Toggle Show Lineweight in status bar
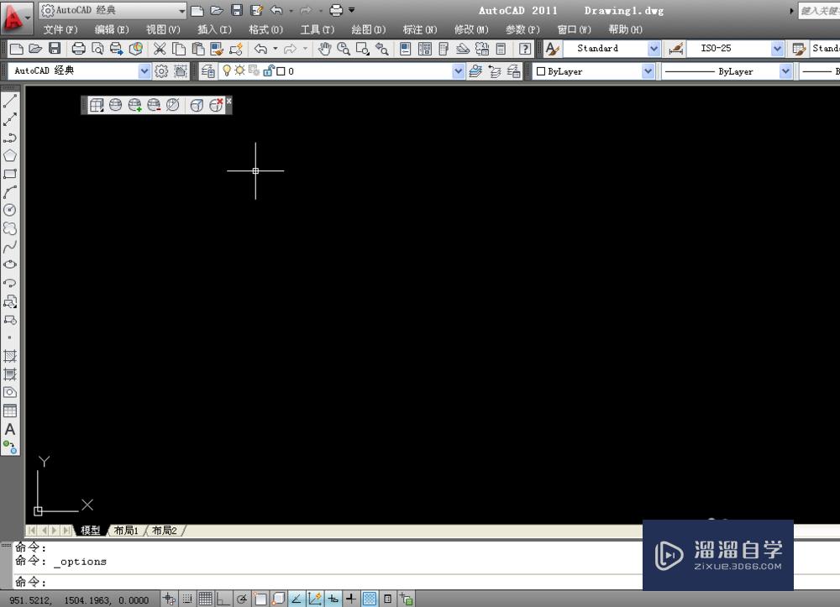The image size is (840, 607). tap(351, 599)
